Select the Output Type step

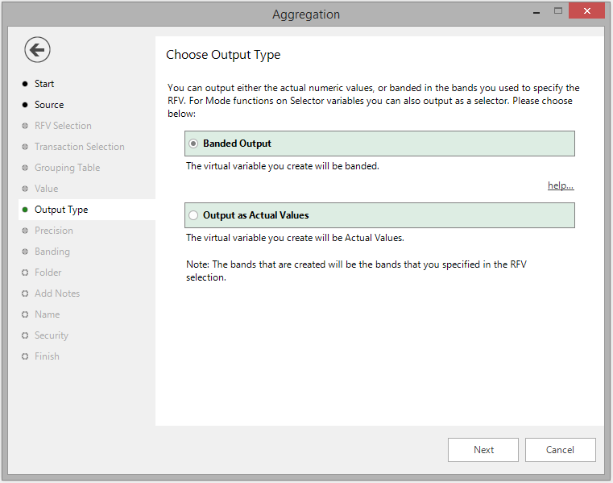click(x=87, y=210)
